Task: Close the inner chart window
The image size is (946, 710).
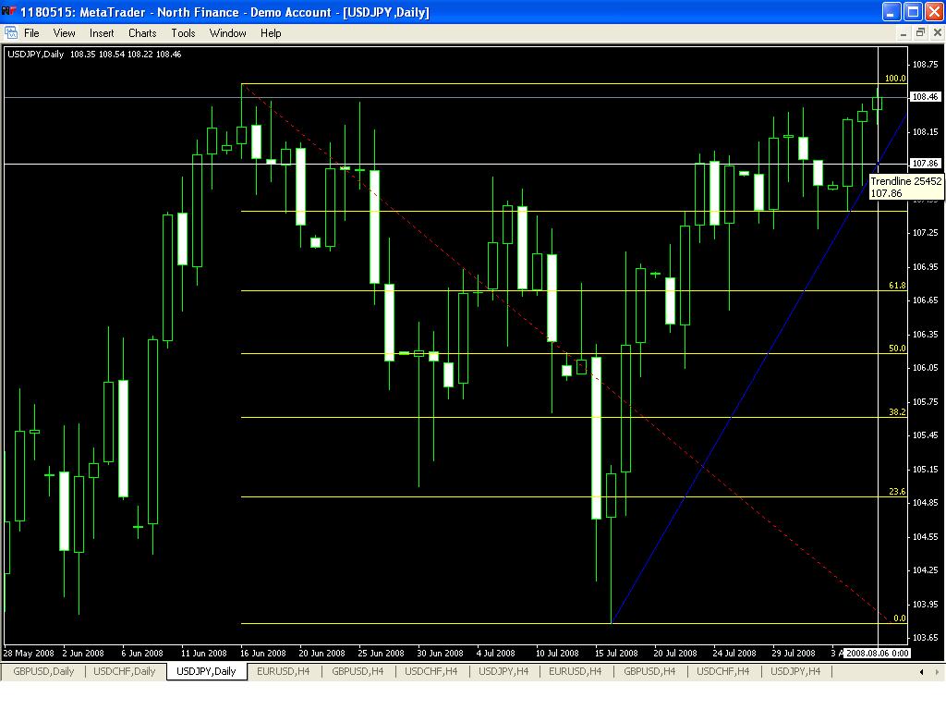Action: (937, 33)
